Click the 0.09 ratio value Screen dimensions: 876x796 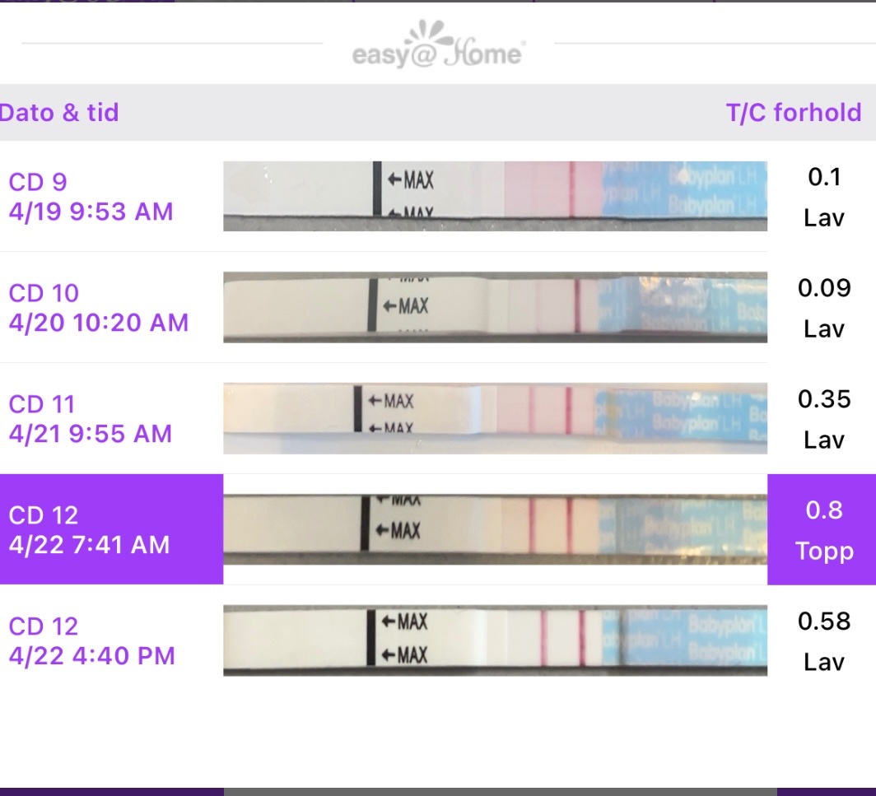(x=823, y=288)
